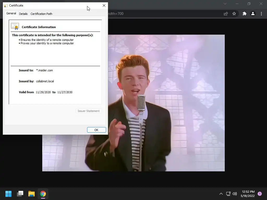Show hidden system tray icons

coord(221,194)
